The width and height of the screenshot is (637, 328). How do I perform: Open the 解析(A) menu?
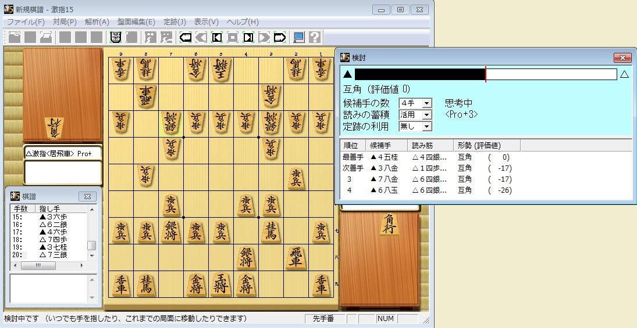pos(97,22)
